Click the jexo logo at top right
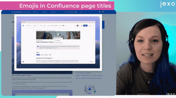 pos(168,4)
